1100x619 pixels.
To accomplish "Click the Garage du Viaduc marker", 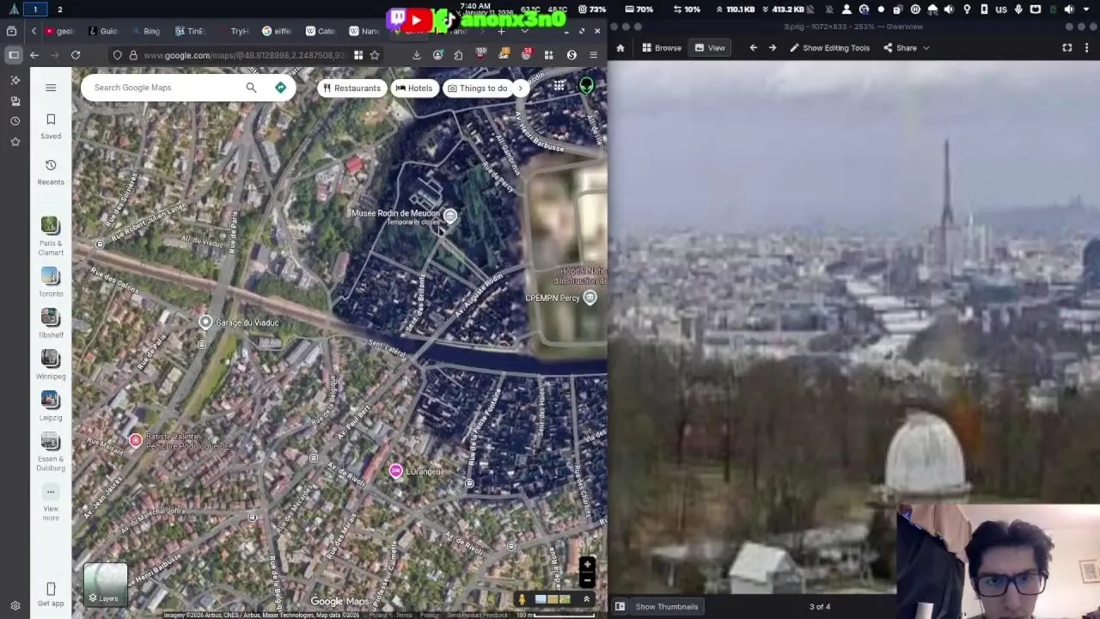I will [x=205, y=322].
